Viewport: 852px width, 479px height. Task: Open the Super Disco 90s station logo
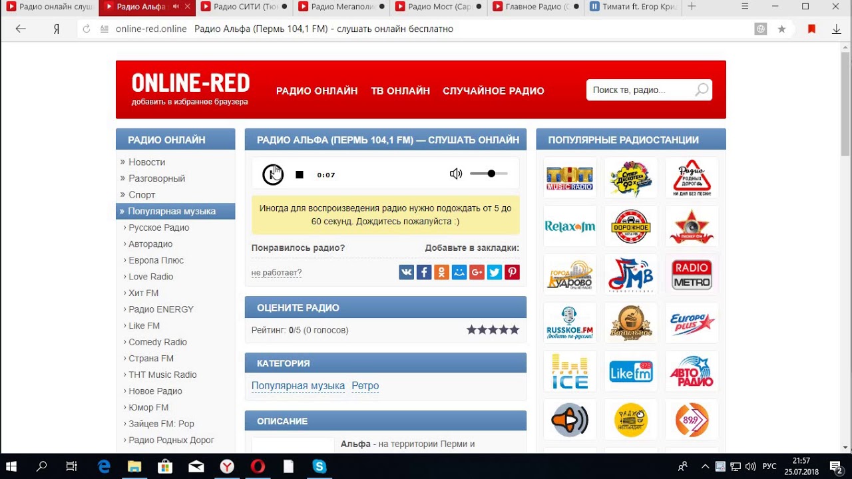coord(631,178)
